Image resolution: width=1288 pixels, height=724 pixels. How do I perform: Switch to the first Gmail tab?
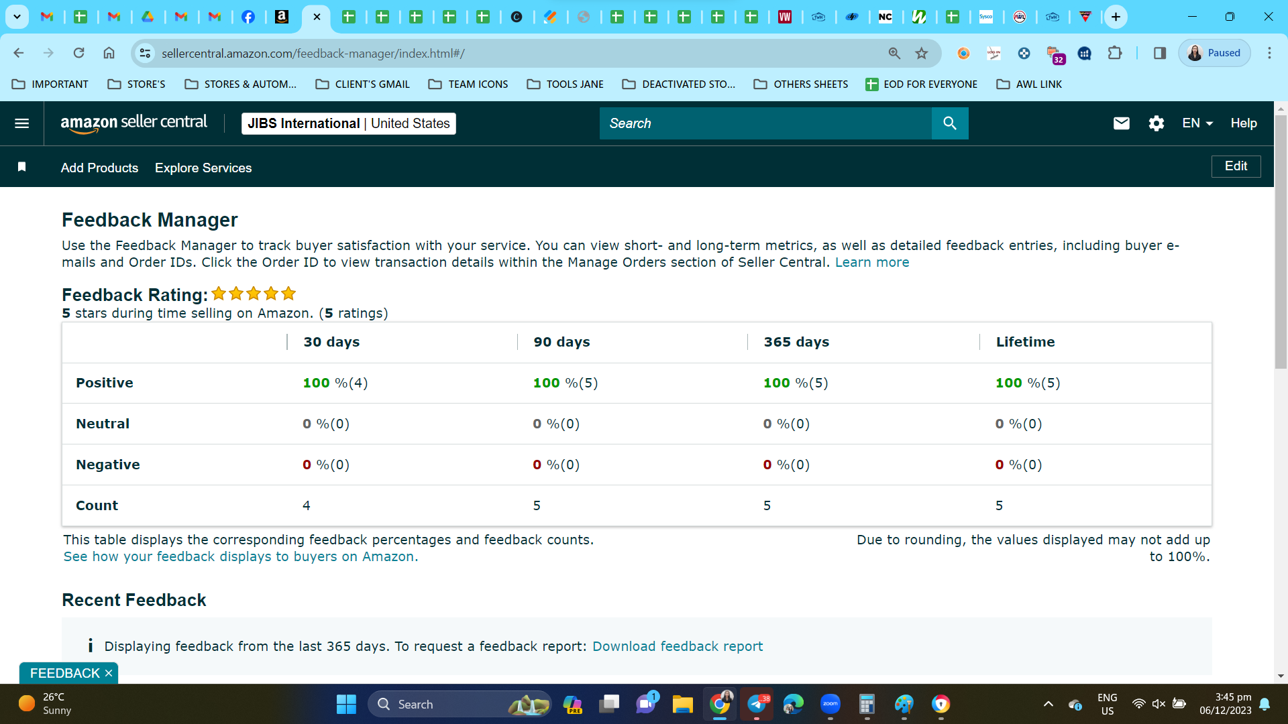coord(47,17)
